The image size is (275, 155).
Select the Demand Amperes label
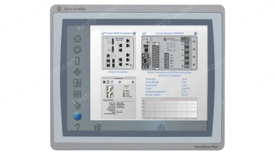156,92
